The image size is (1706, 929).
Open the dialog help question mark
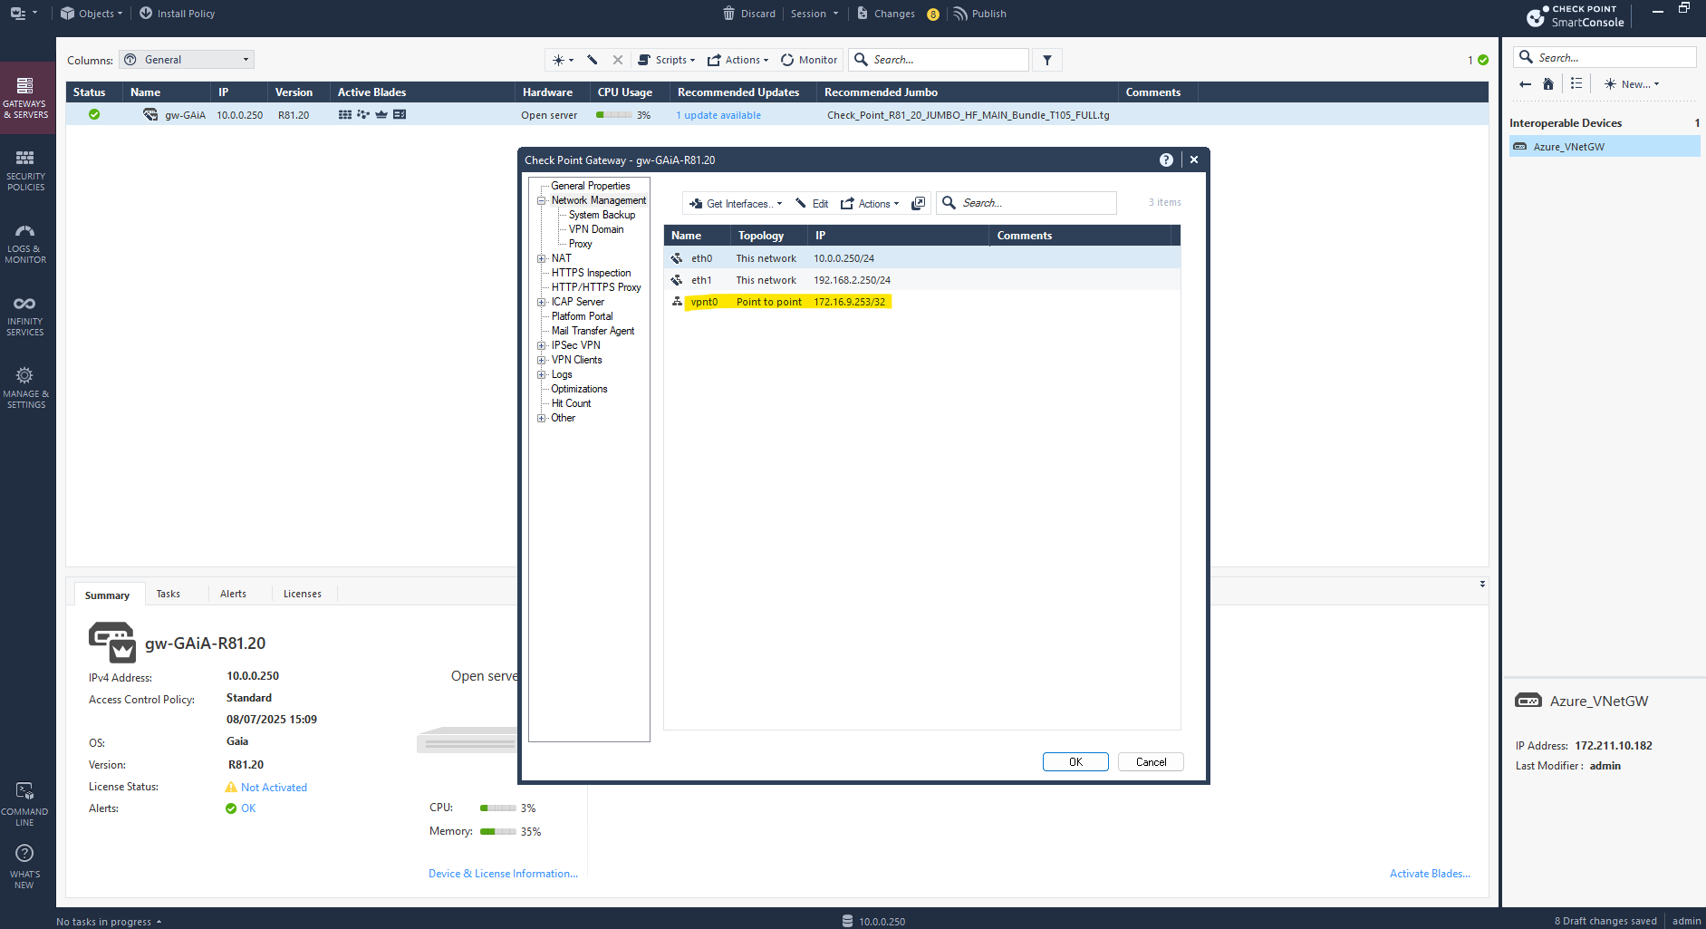[x=1166, y=160]
